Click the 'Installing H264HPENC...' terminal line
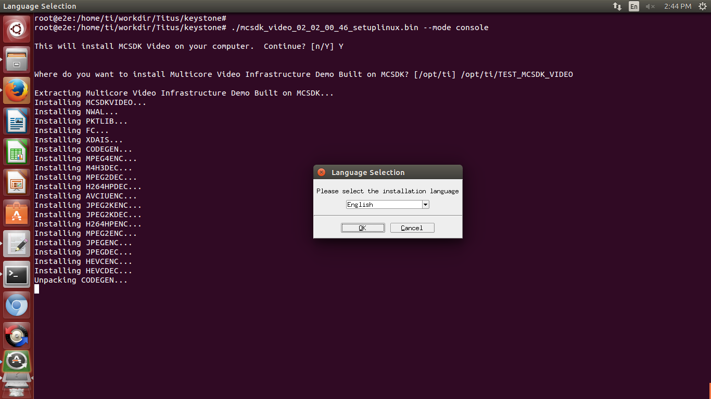This screenshot has width=711, height=399. click(x=88, y=224)
